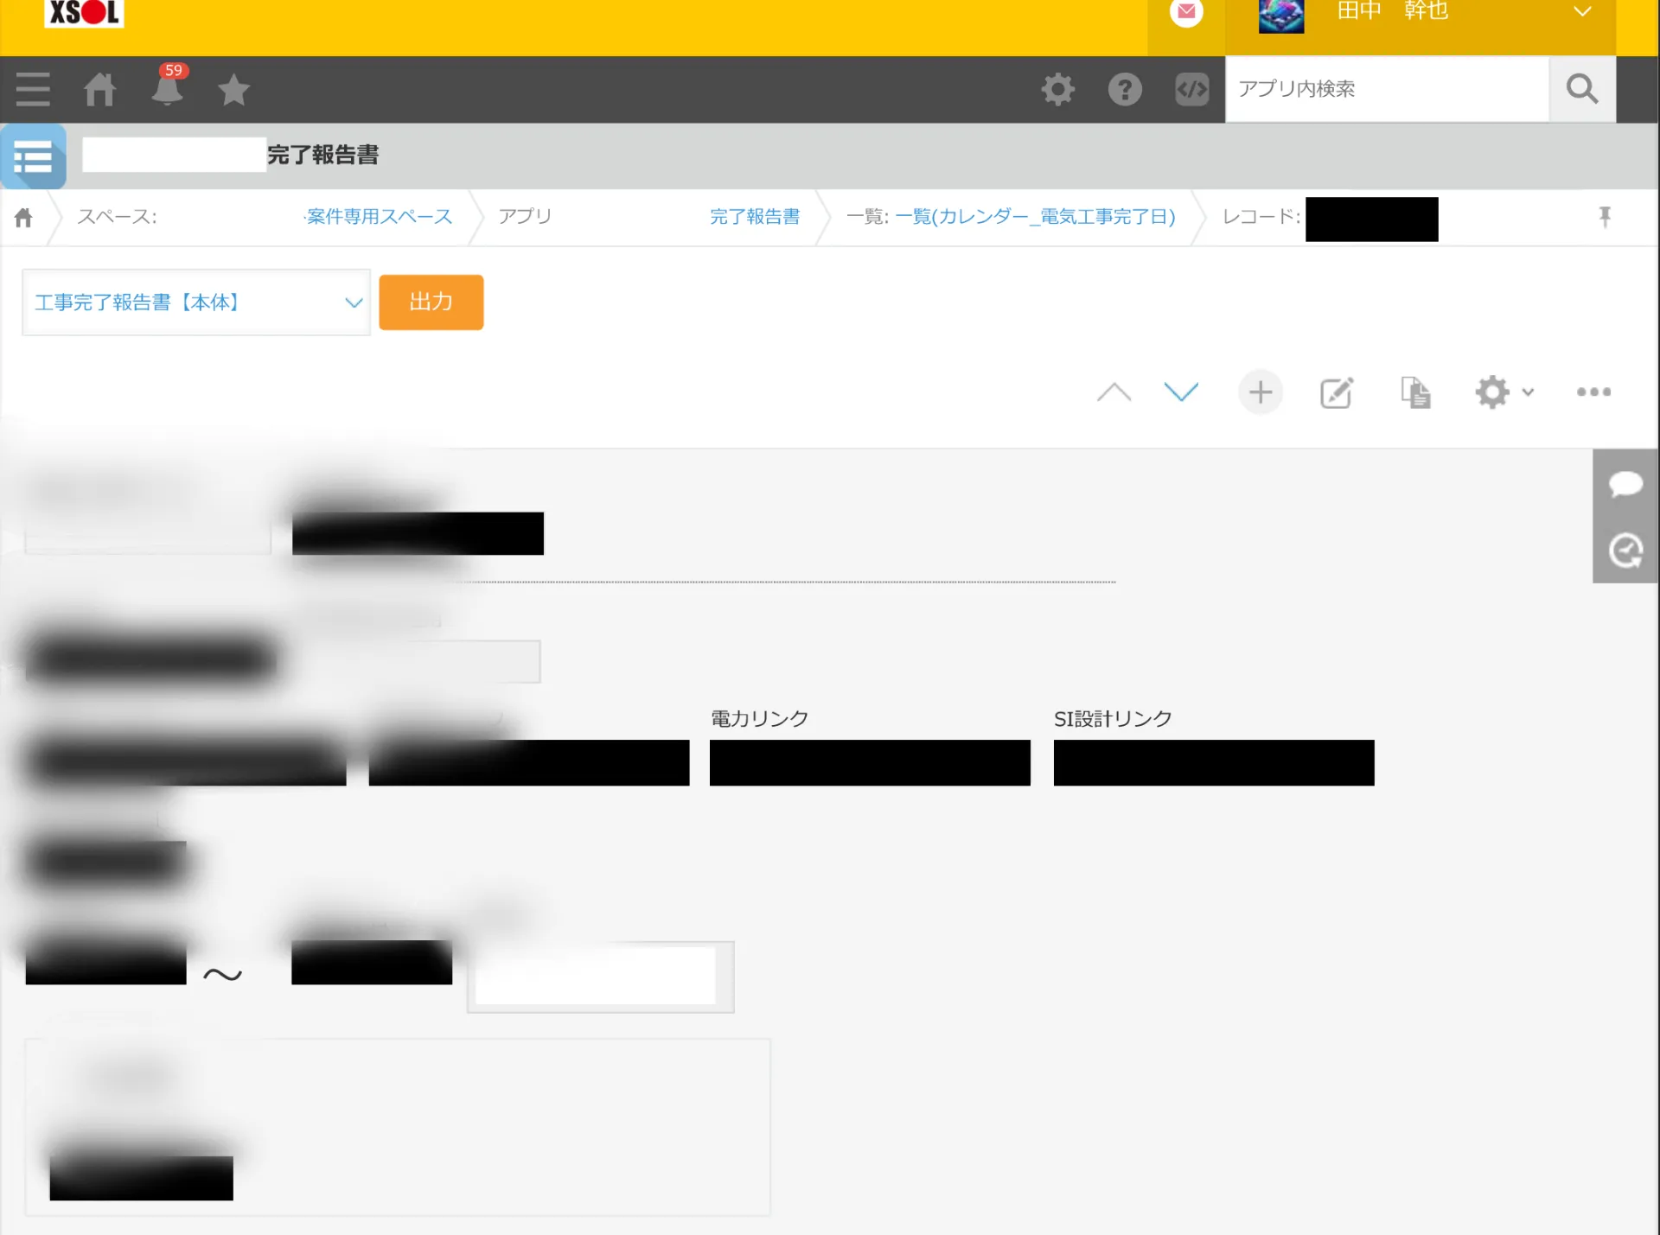The height and width of the screenshot is (1235, 1660).
Task: Show record change history icon
Action: point(1625,551)
